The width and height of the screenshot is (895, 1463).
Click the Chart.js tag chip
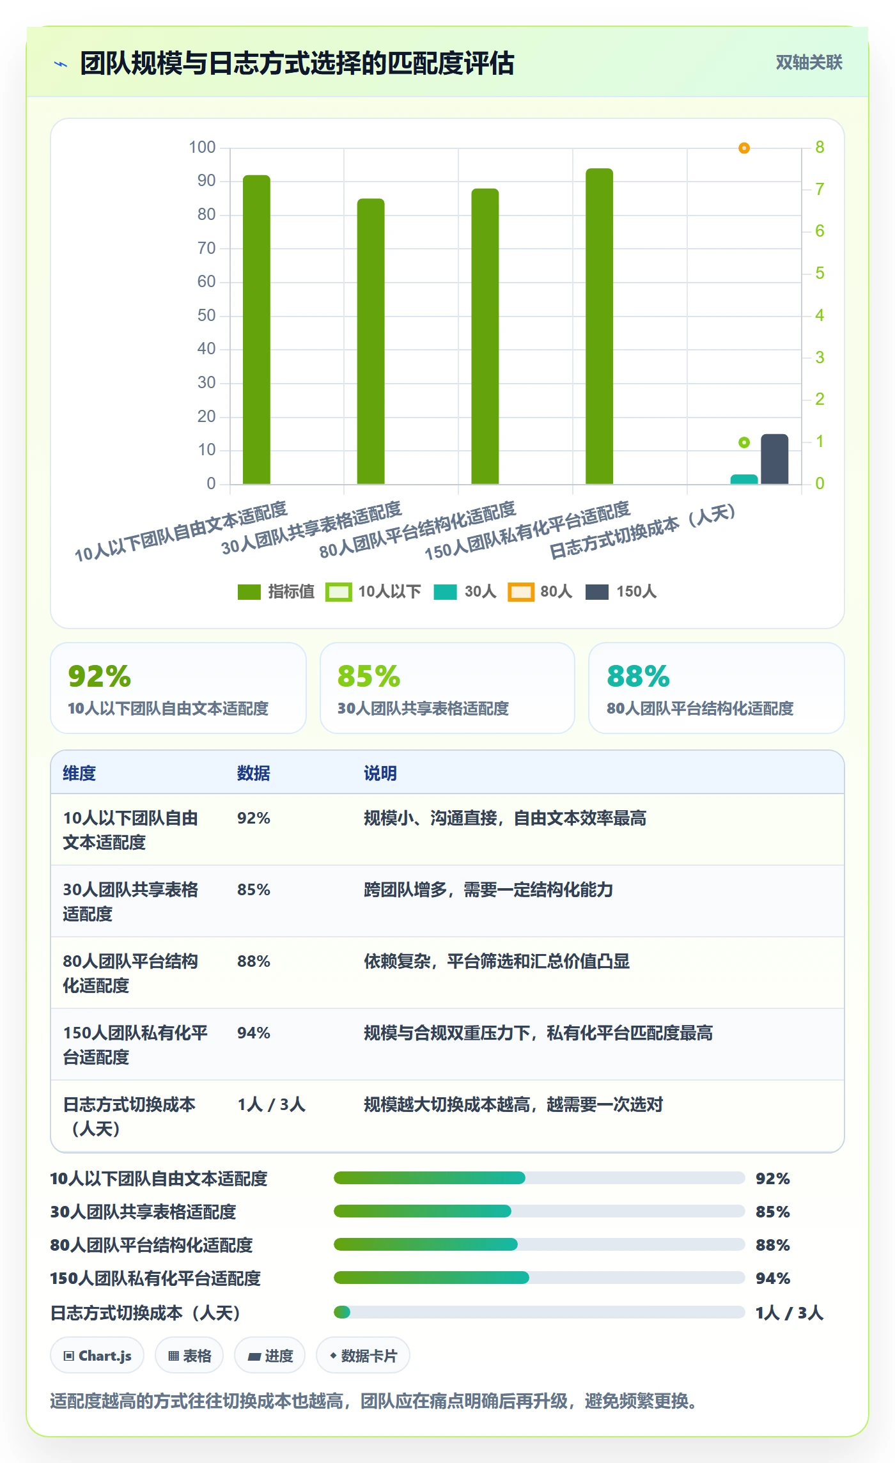click(97, 1356)
